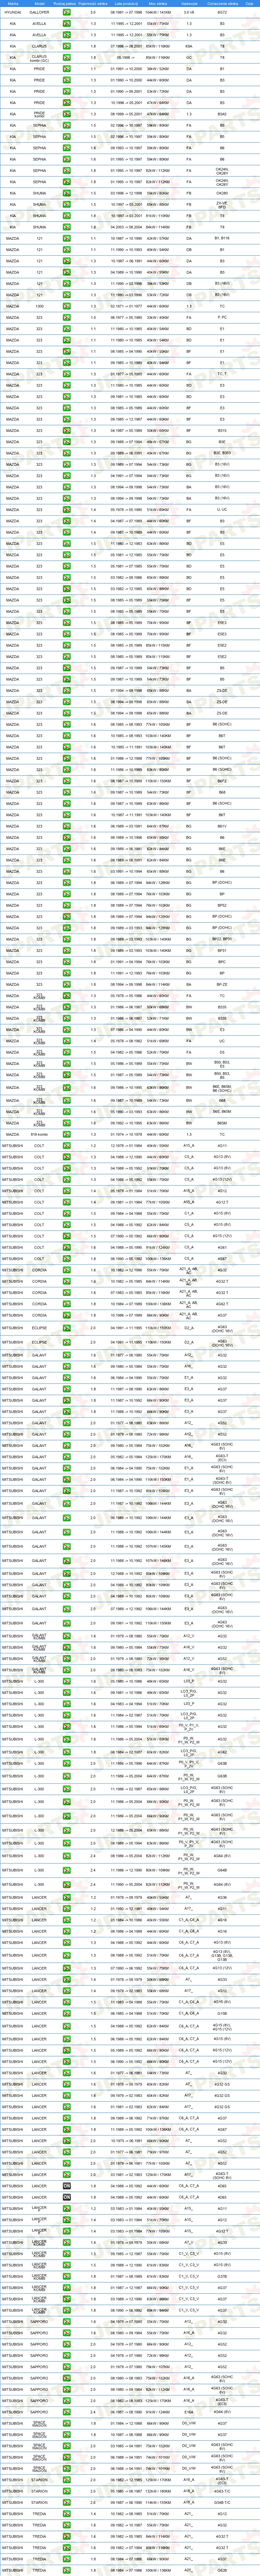Open the green icon in the MAZDA 818 kombi row

coord(67,1134)
